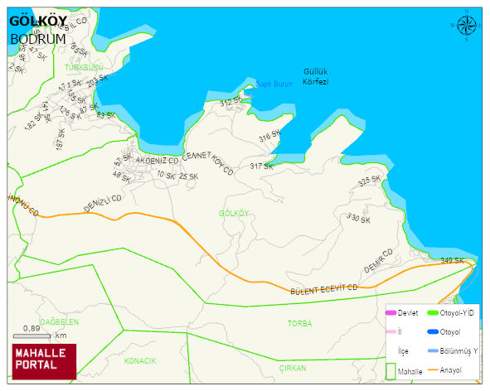Click the 10 SK street label
The height and width of the screenshot is (391, 490).
click(x=166, y=175)
